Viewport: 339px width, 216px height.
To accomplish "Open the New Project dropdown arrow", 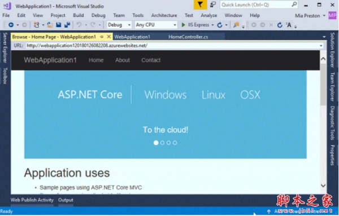I will click(x=43, y=25).
